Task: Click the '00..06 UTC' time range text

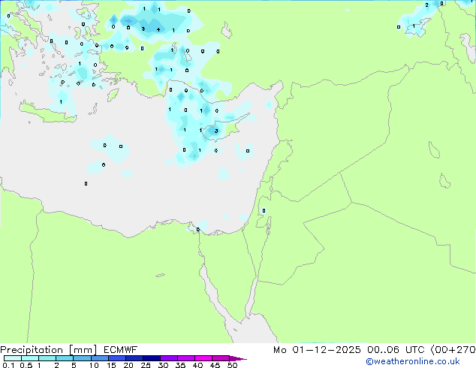Action: [396, 350]
